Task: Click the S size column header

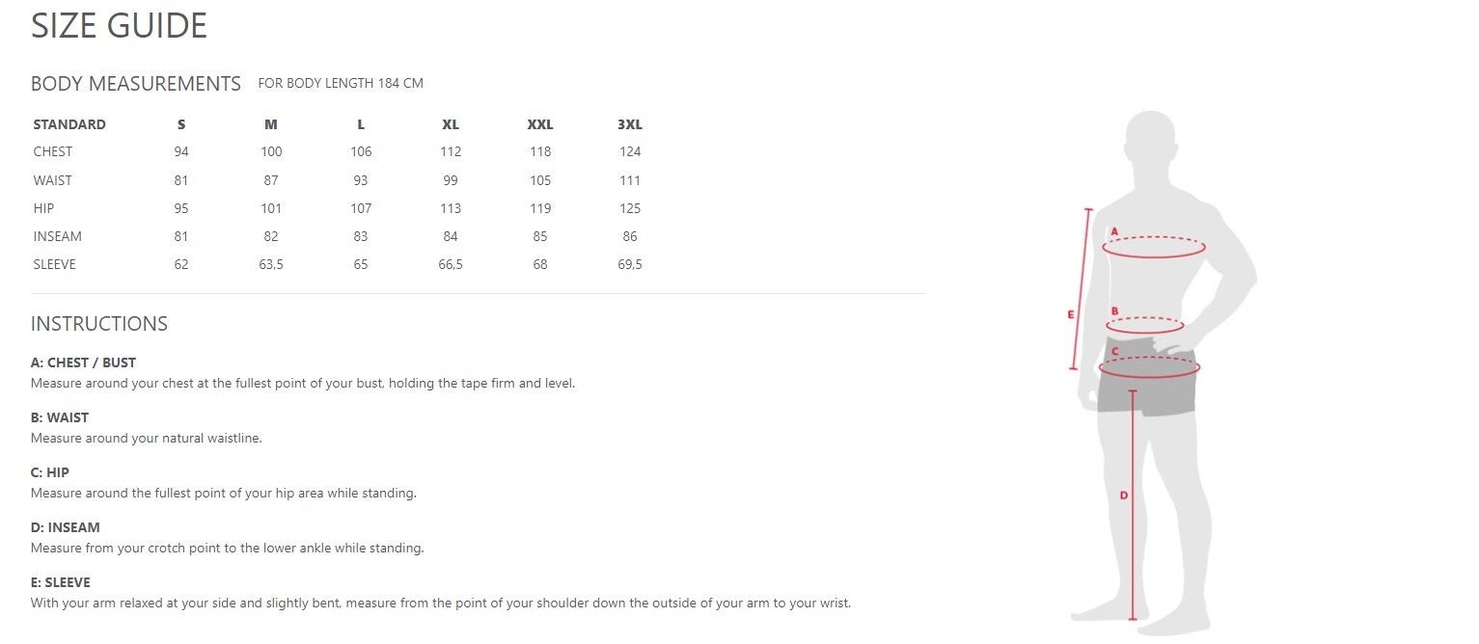Action: tap(181, 124)
